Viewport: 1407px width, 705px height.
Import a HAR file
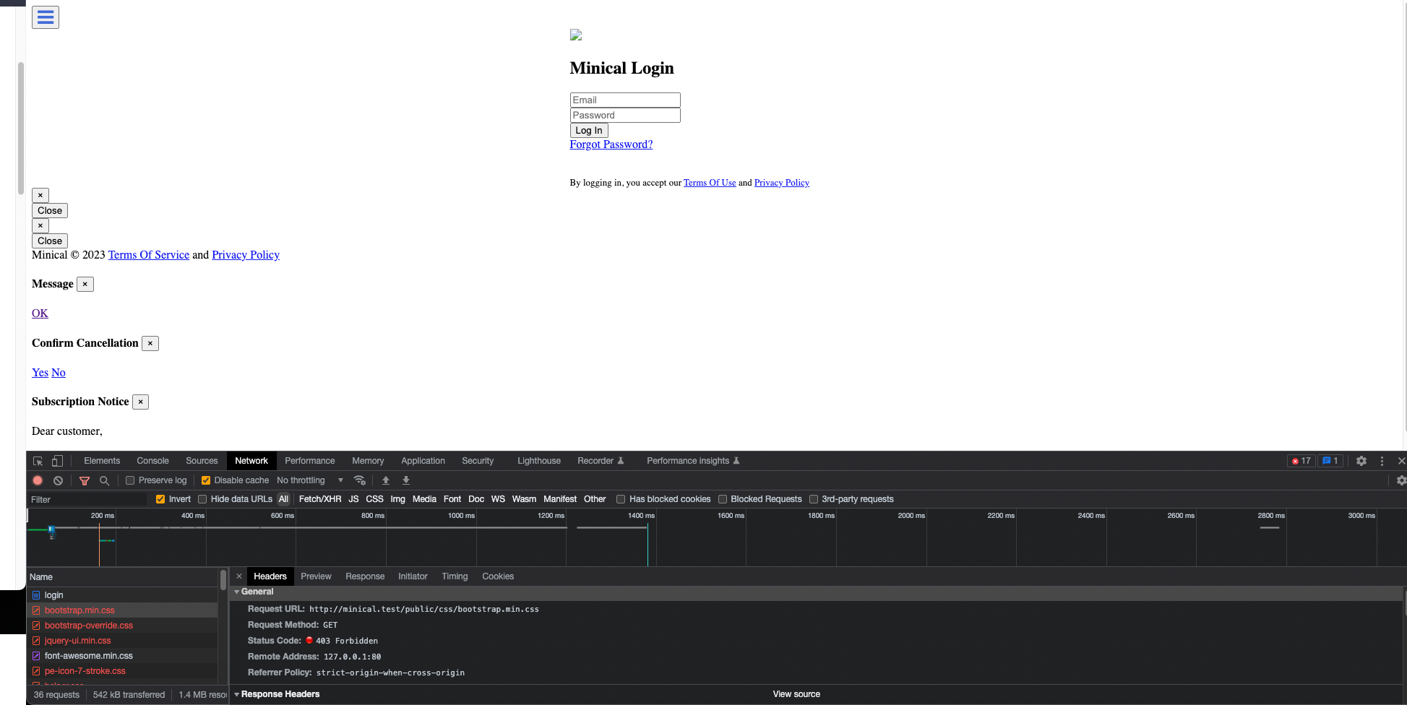coord(385,480)
